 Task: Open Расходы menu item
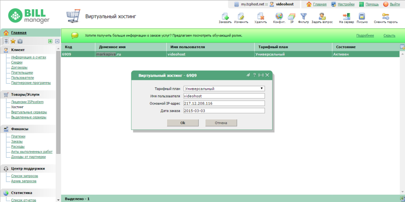(x=18, y=147)
